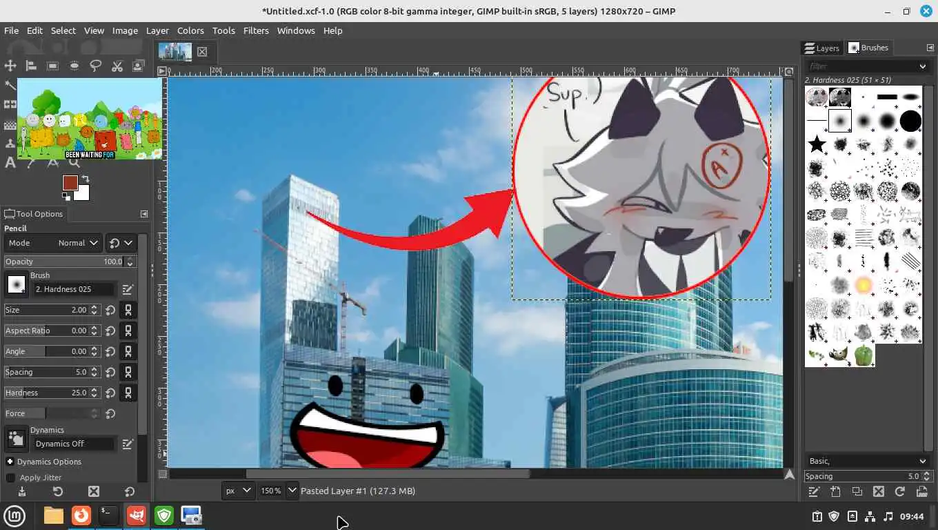Switch to the Layers tab

[x=821, y=48]
